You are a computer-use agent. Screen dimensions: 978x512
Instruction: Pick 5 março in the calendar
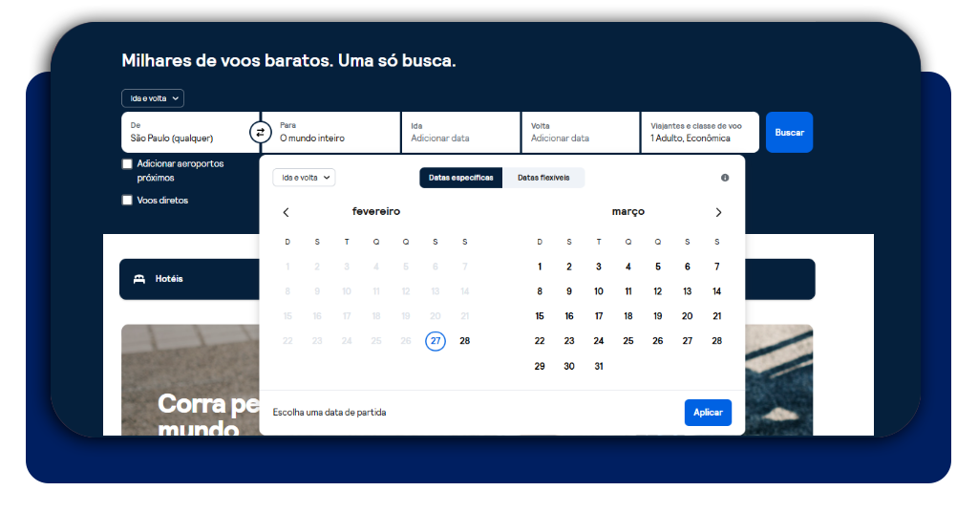tap(658, 267)
